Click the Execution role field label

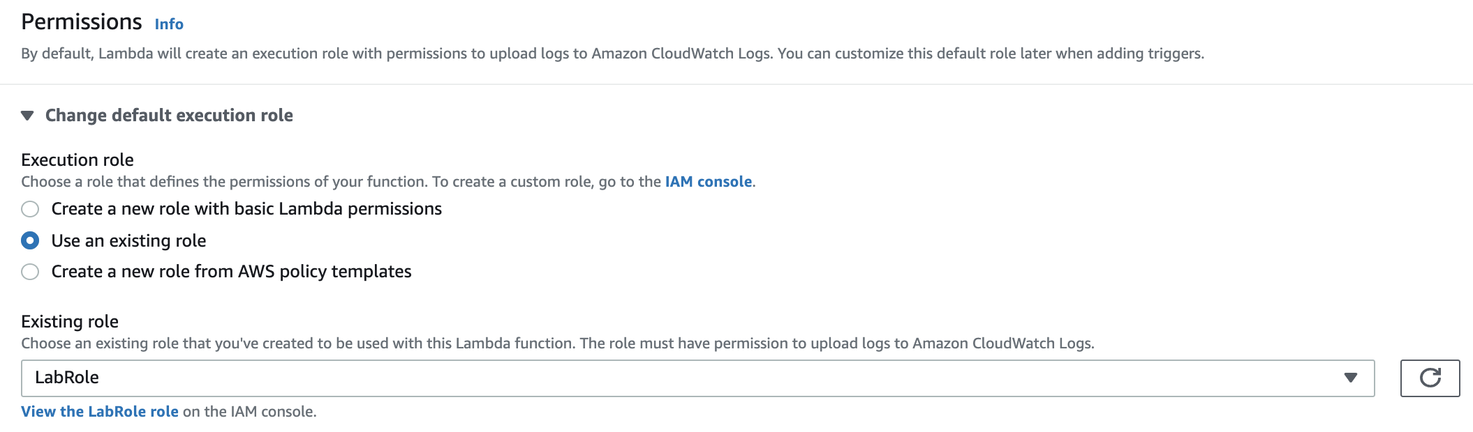pyautogui.click(x=77, y=160)
